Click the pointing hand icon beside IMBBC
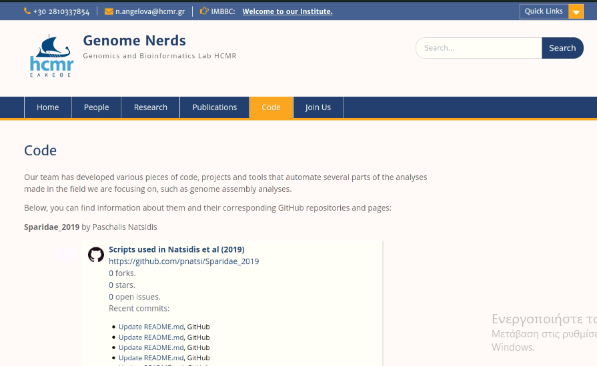This screenshot has width=597, height=366. [x=205, y=11]
